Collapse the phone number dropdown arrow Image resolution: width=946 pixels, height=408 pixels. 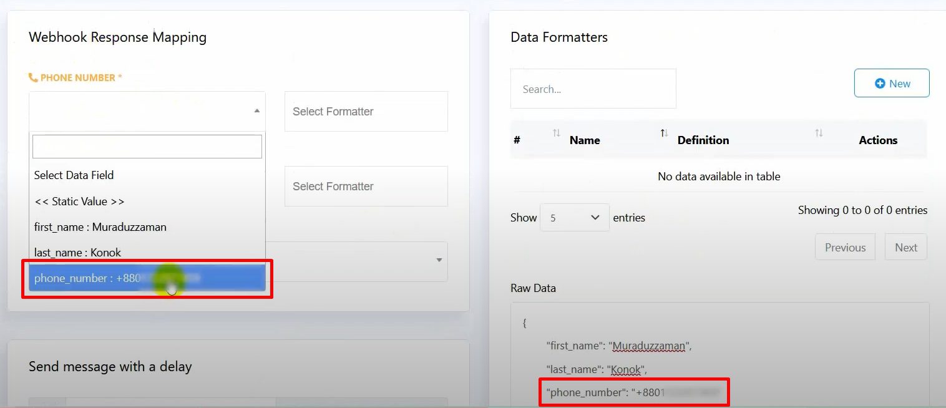click(256, 111)
